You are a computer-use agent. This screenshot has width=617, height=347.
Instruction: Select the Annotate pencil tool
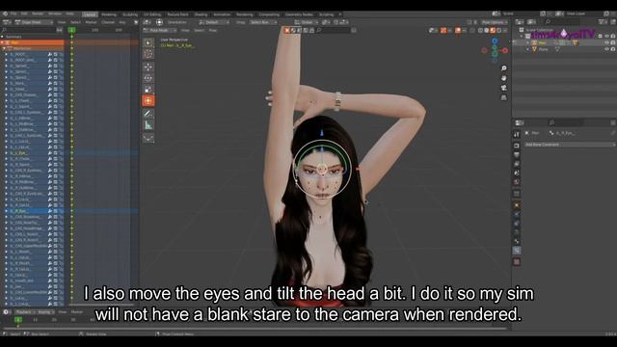(148, 114)
